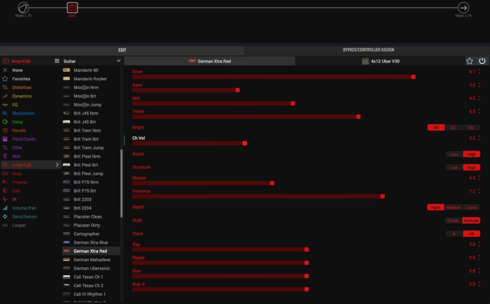Viewport: 490px width, 304px height.
Task: Favorite this preset with the star icon
Action: tap(470, 61)
